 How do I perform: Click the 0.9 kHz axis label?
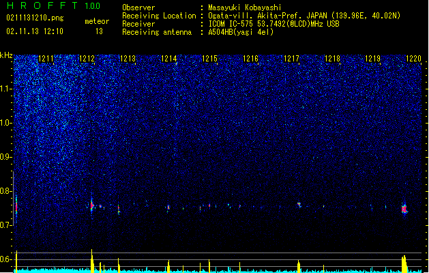pyautogui.click(x=5, y=157)
